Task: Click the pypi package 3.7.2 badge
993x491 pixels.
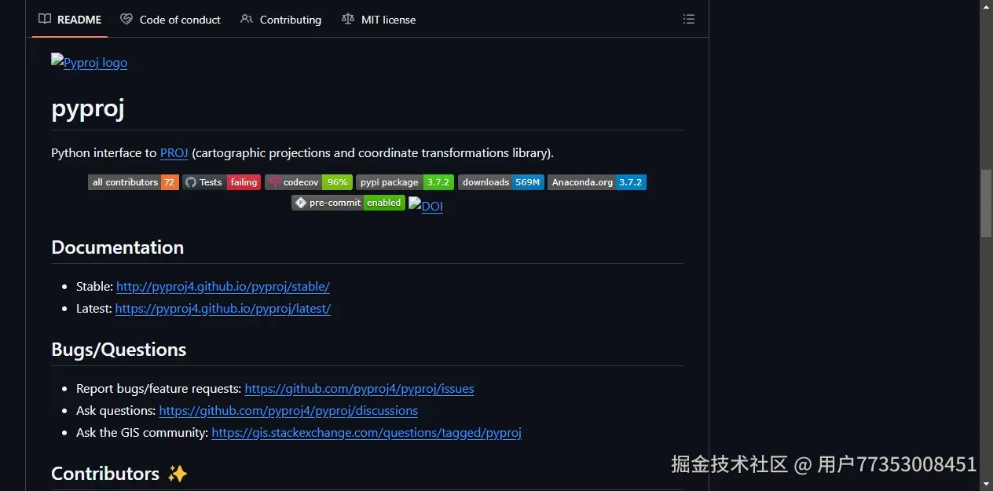Action: coord(405,182)
